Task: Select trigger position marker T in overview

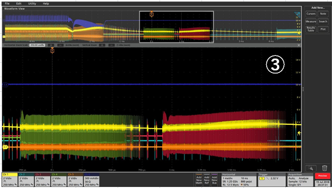Action: (151, 15)
